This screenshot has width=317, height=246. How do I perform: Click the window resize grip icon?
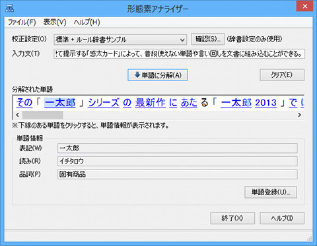coord(310,238)
